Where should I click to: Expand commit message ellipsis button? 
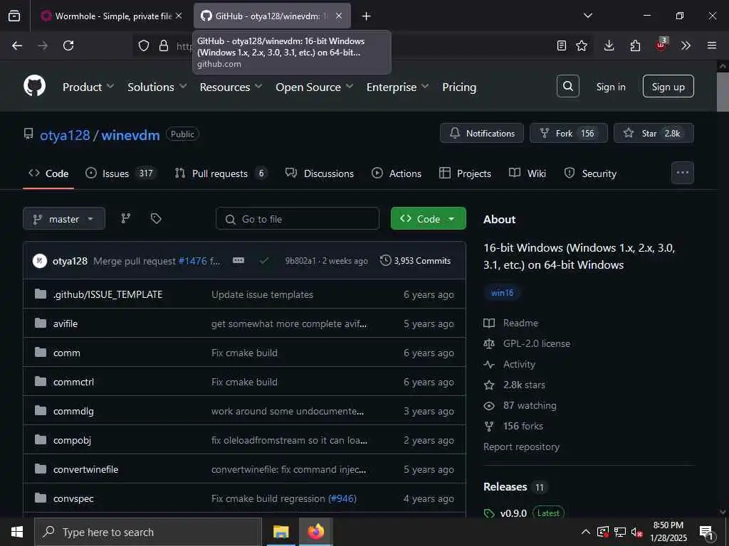(238, 260)
